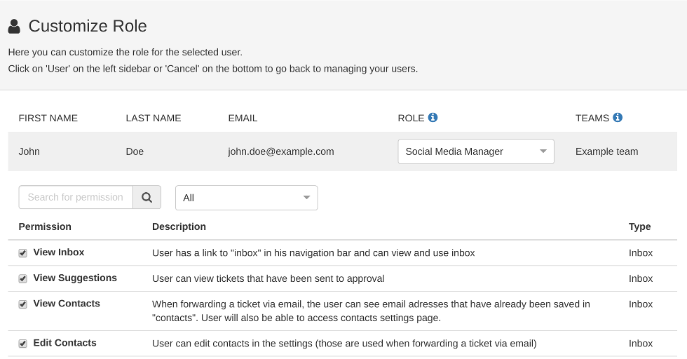The width and height of the screenshot is (687, 359).
Task: Click the LAST NAME column heading
Action: click(153, 118)
